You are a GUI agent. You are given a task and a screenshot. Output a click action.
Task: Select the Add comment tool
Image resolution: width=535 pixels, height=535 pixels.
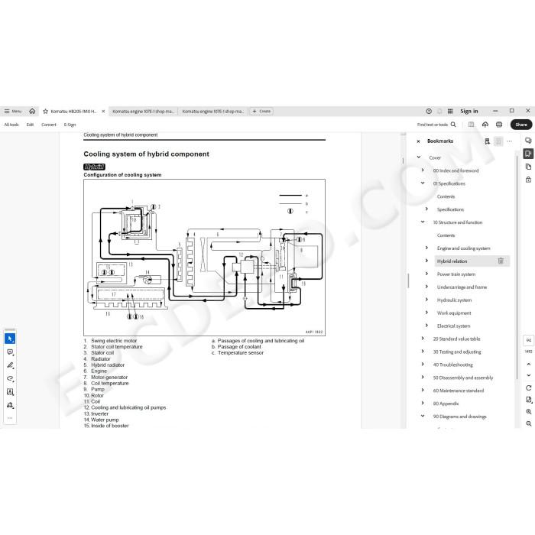click(10, 352)
